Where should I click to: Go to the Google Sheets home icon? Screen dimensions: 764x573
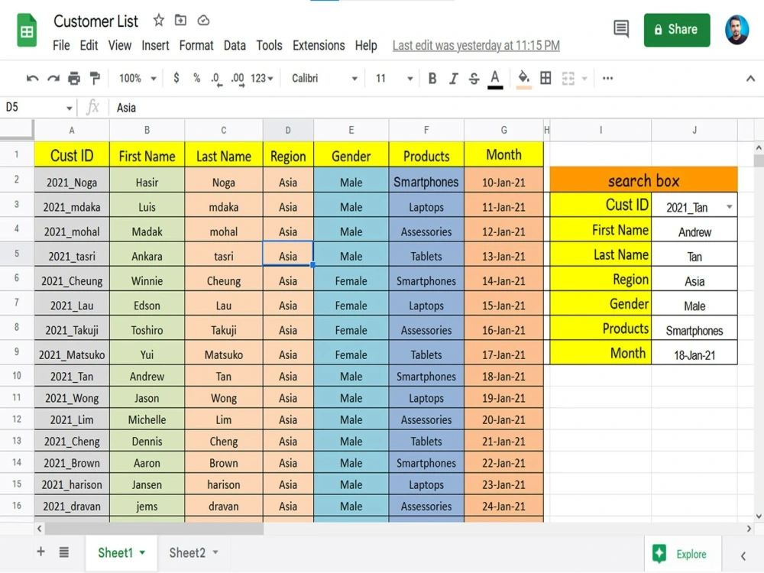coord(27,31)
